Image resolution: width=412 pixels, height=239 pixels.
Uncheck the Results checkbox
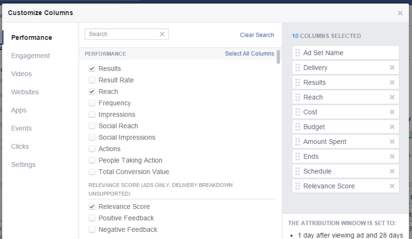(x=92, y=69)
